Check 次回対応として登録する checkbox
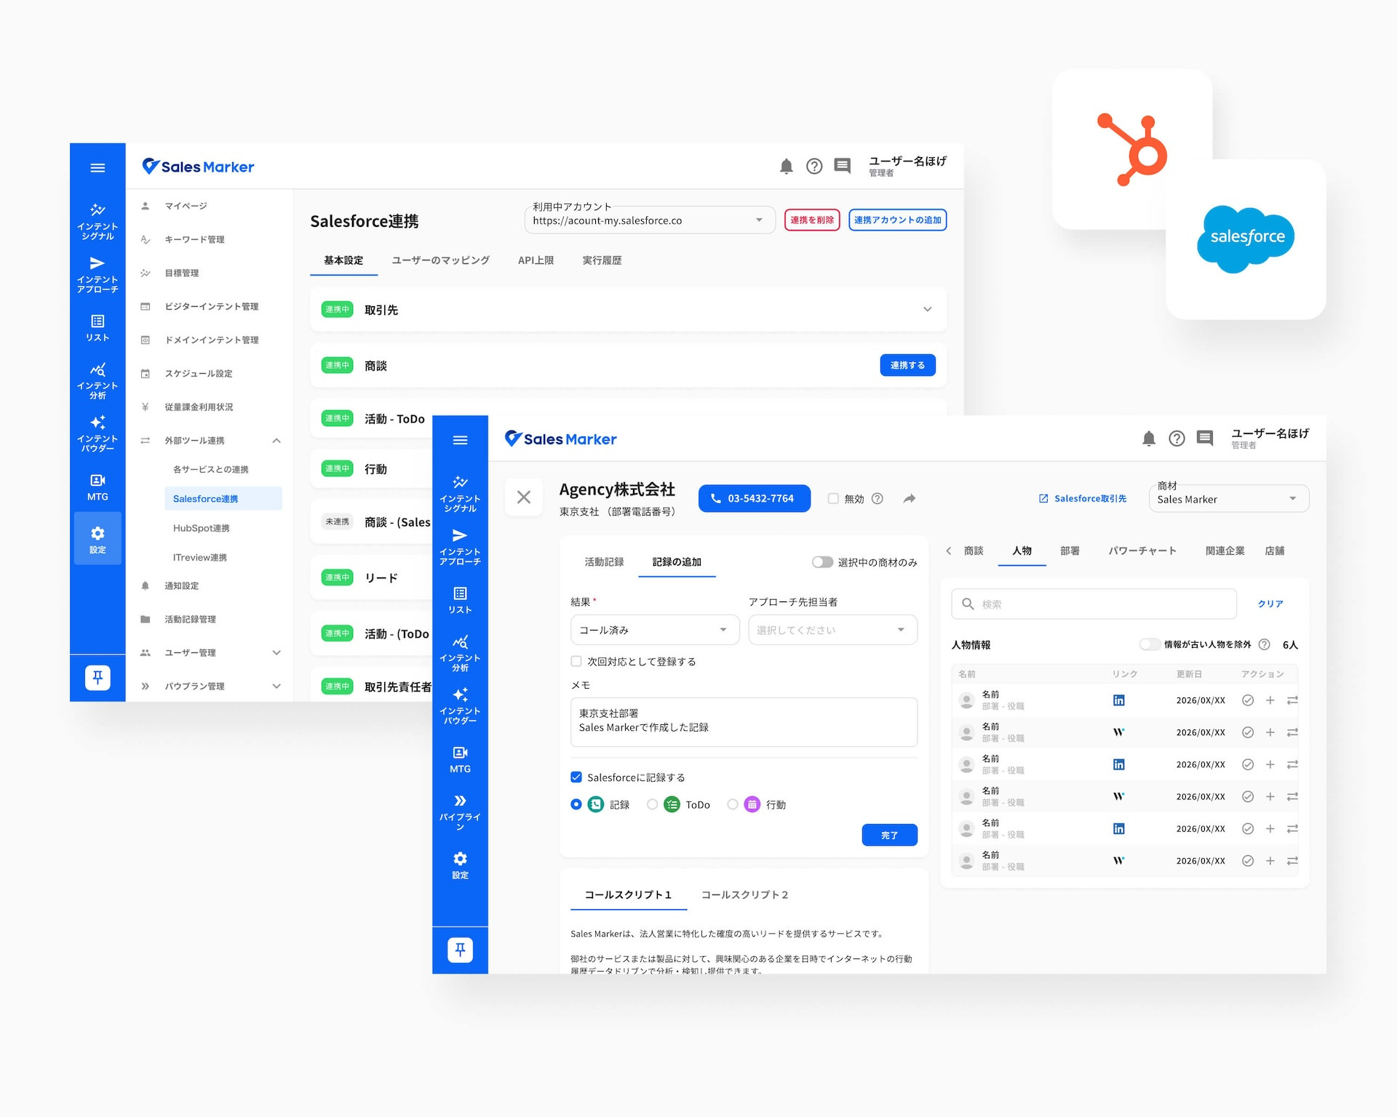1397x1117 pixels. point(576,661)
